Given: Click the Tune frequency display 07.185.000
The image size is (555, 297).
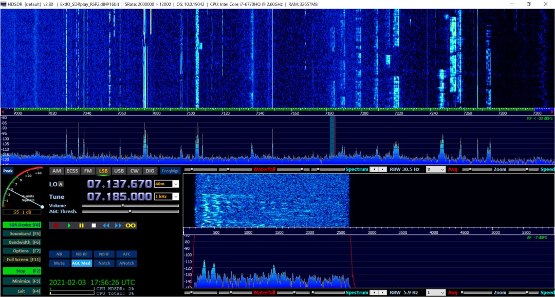Looking at the screenshot, I should click(119, 196).
